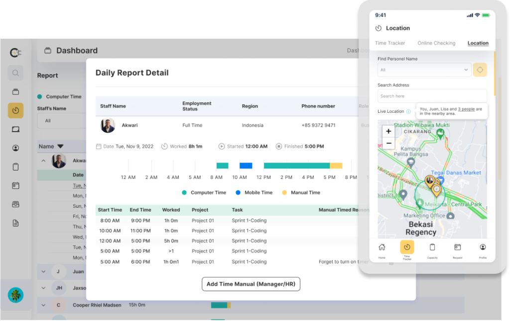Image resolution: width=510 pixels, height=321 pixels.
Task: Click the Home icon in the mobile nav
Action: [x=382, y=247]
